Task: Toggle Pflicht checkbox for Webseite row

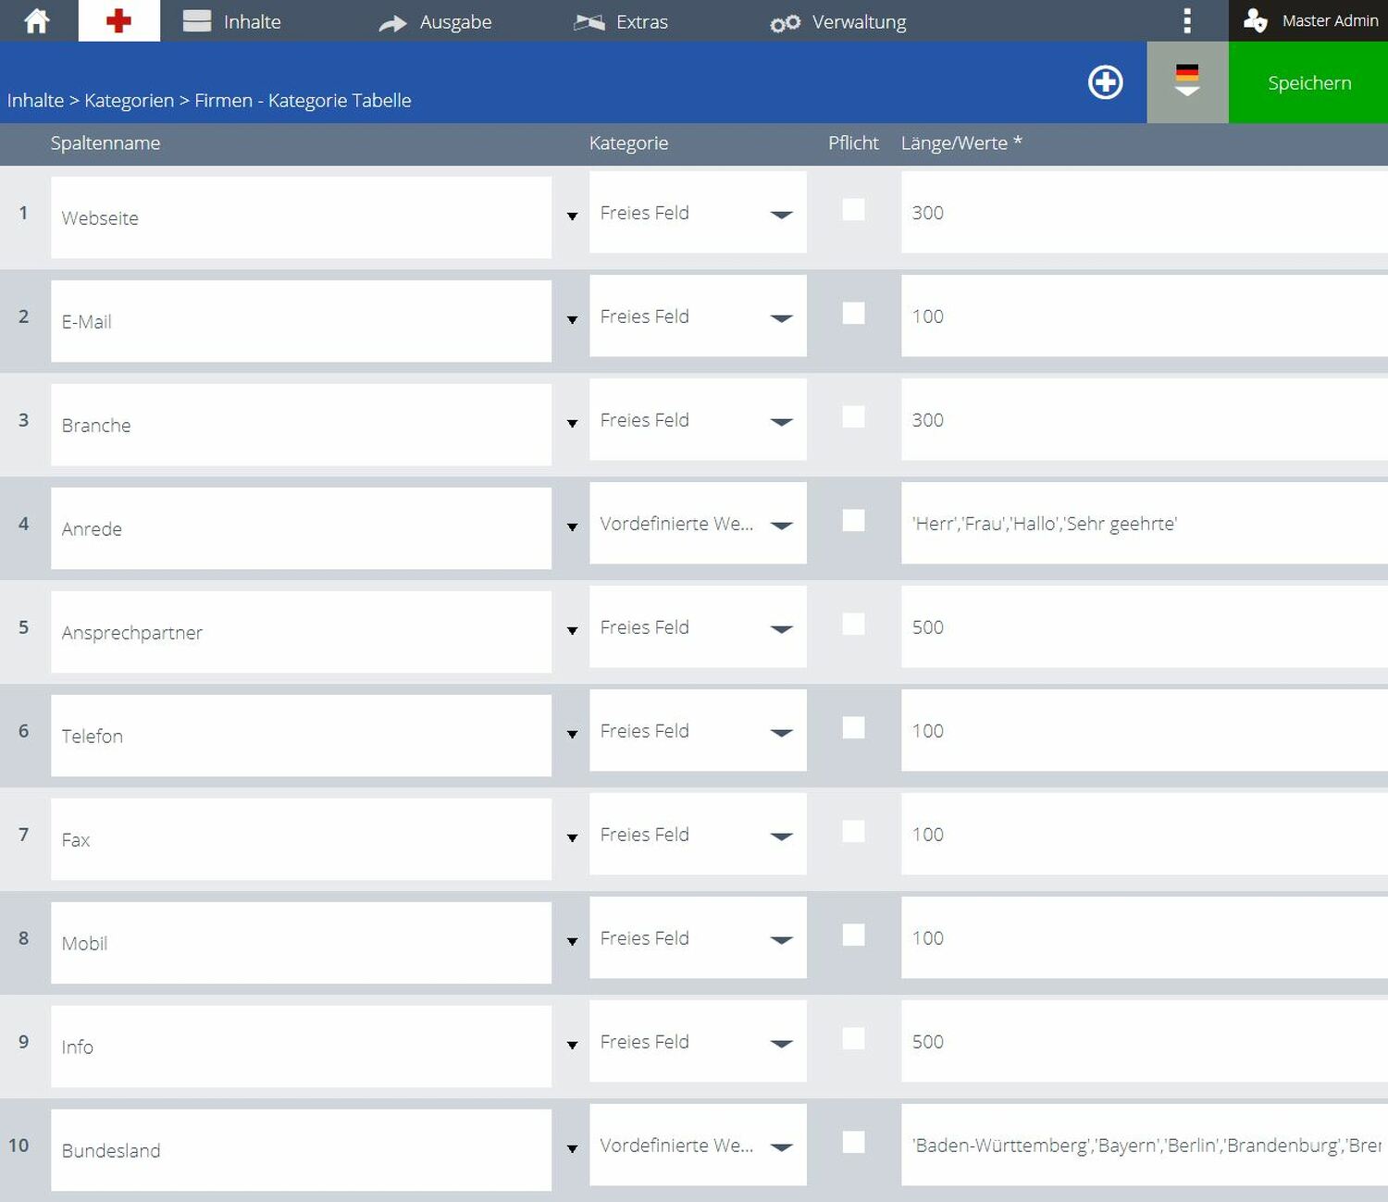Action: [x=854, y=210]
